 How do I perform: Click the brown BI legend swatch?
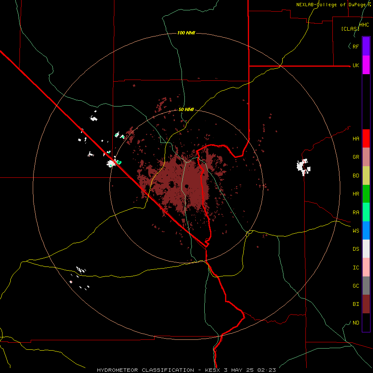366,304
